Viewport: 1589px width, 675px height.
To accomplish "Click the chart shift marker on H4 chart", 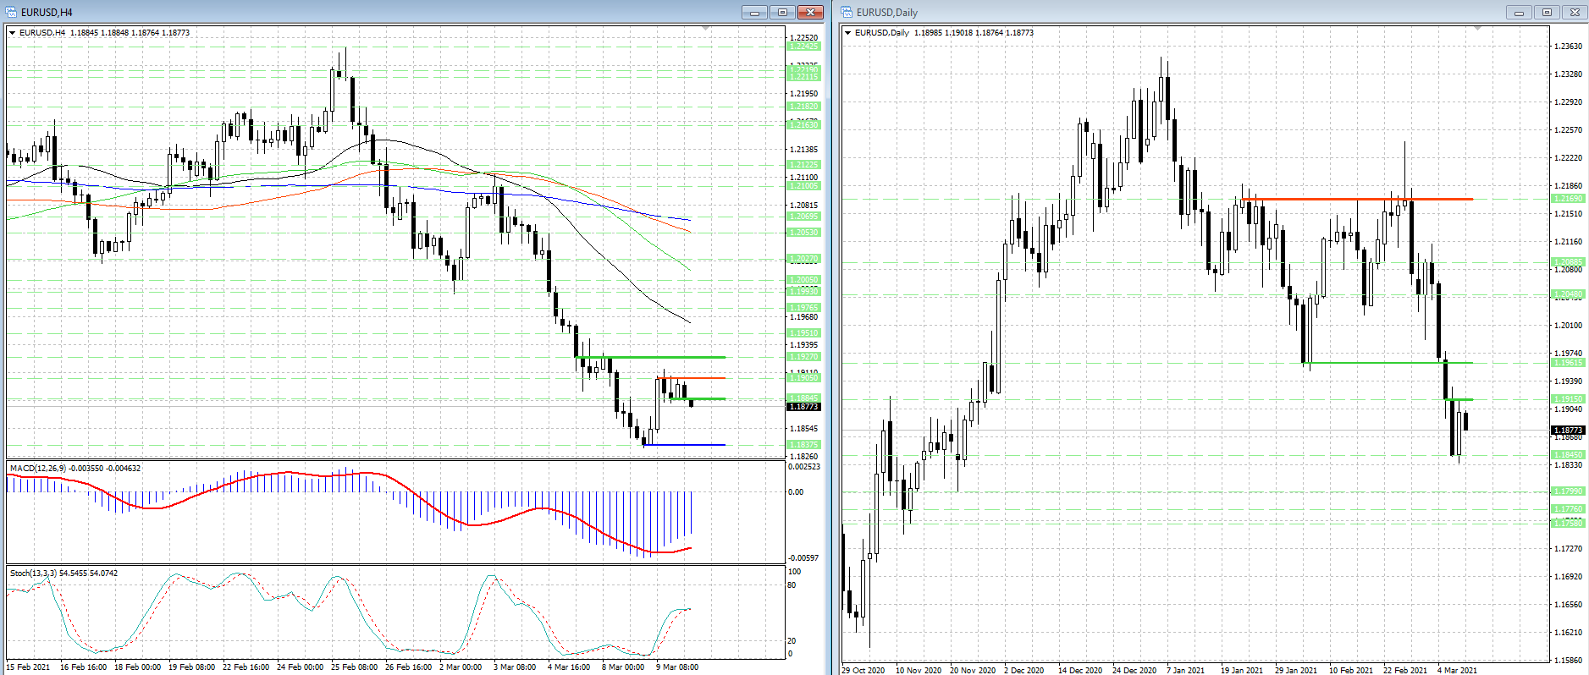I will click(x=706, y=29).
